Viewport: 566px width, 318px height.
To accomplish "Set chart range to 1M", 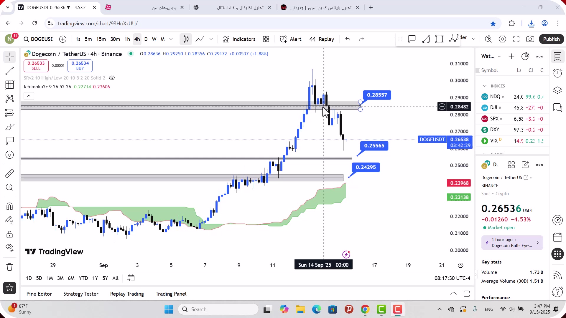I will [x=50, y=278].
